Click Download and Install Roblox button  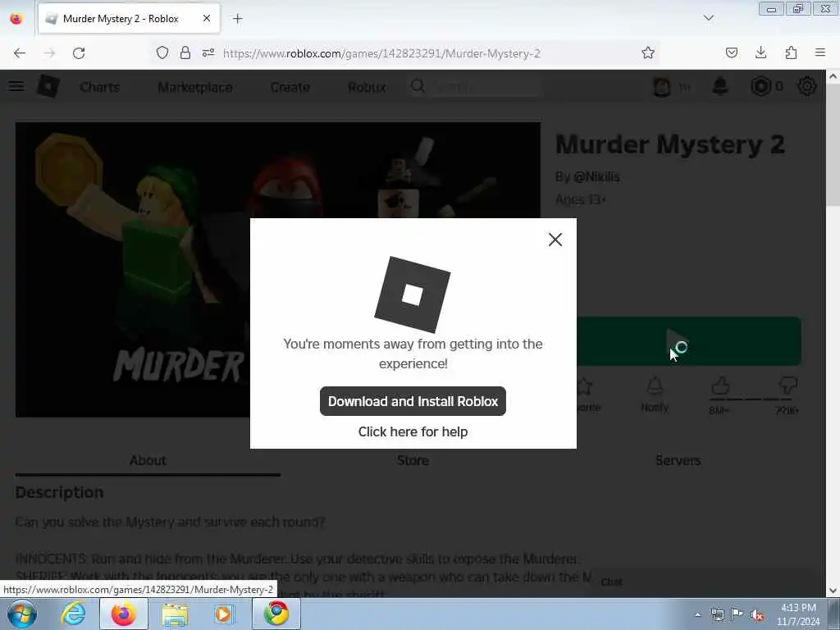point(413,401)
